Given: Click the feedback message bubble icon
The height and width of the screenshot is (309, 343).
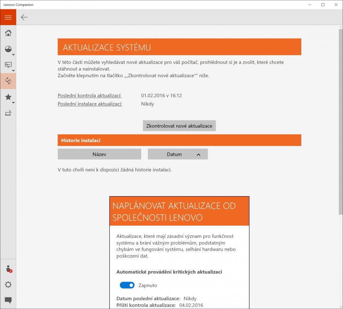Looking at the screenshot, I should (x=8, y=300).
